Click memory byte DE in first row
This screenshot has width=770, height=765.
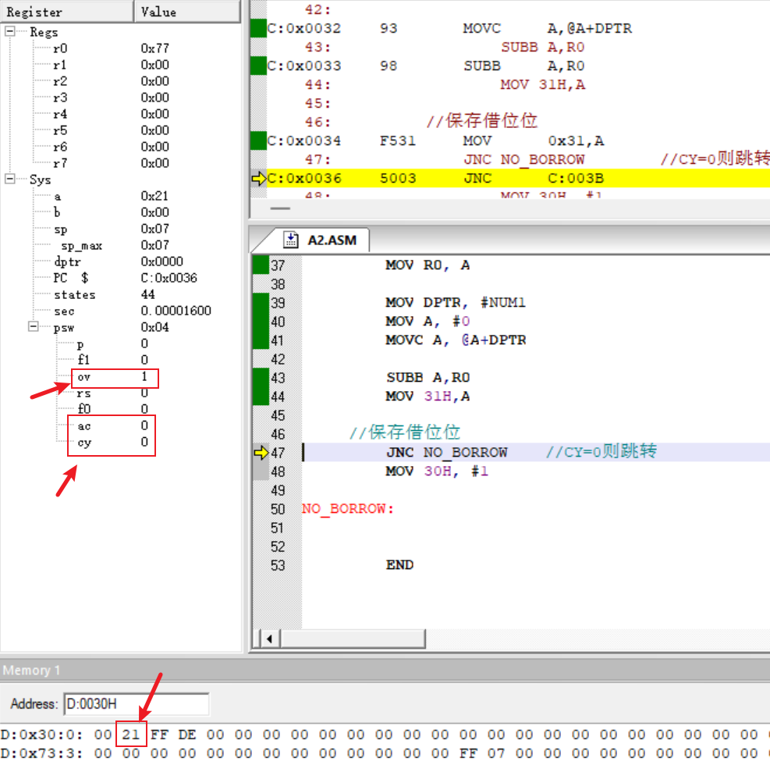(x=187, y=735)
